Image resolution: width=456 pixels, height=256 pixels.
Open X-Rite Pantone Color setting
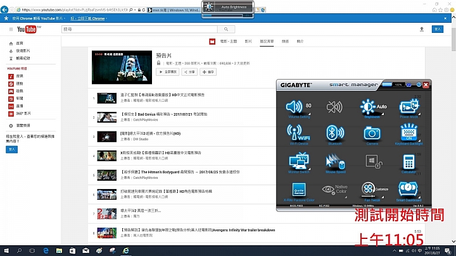pyautogui.click(x=299, y=192)
